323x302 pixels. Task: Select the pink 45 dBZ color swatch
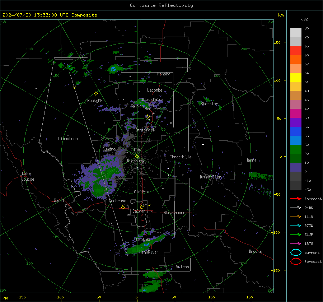(296, 104)
